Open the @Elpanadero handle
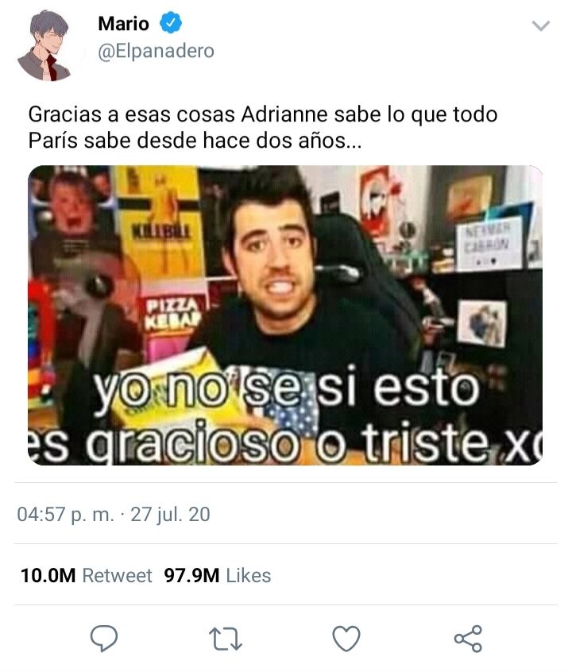Image resolution: width=572 pixels, height=672 pixels. pos(156,52)
